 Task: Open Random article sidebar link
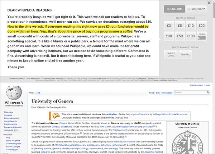click(11, 124)
